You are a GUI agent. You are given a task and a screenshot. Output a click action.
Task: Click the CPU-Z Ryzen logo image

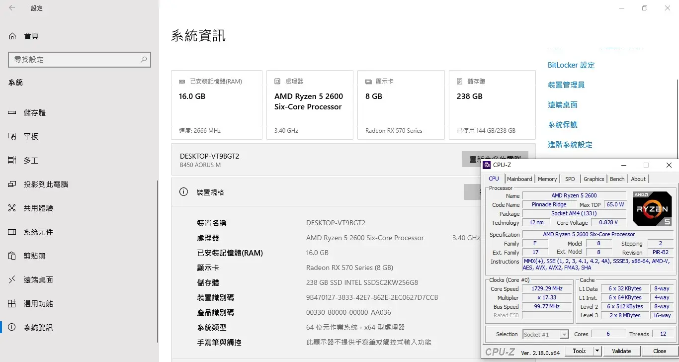[x=652, y=209]
